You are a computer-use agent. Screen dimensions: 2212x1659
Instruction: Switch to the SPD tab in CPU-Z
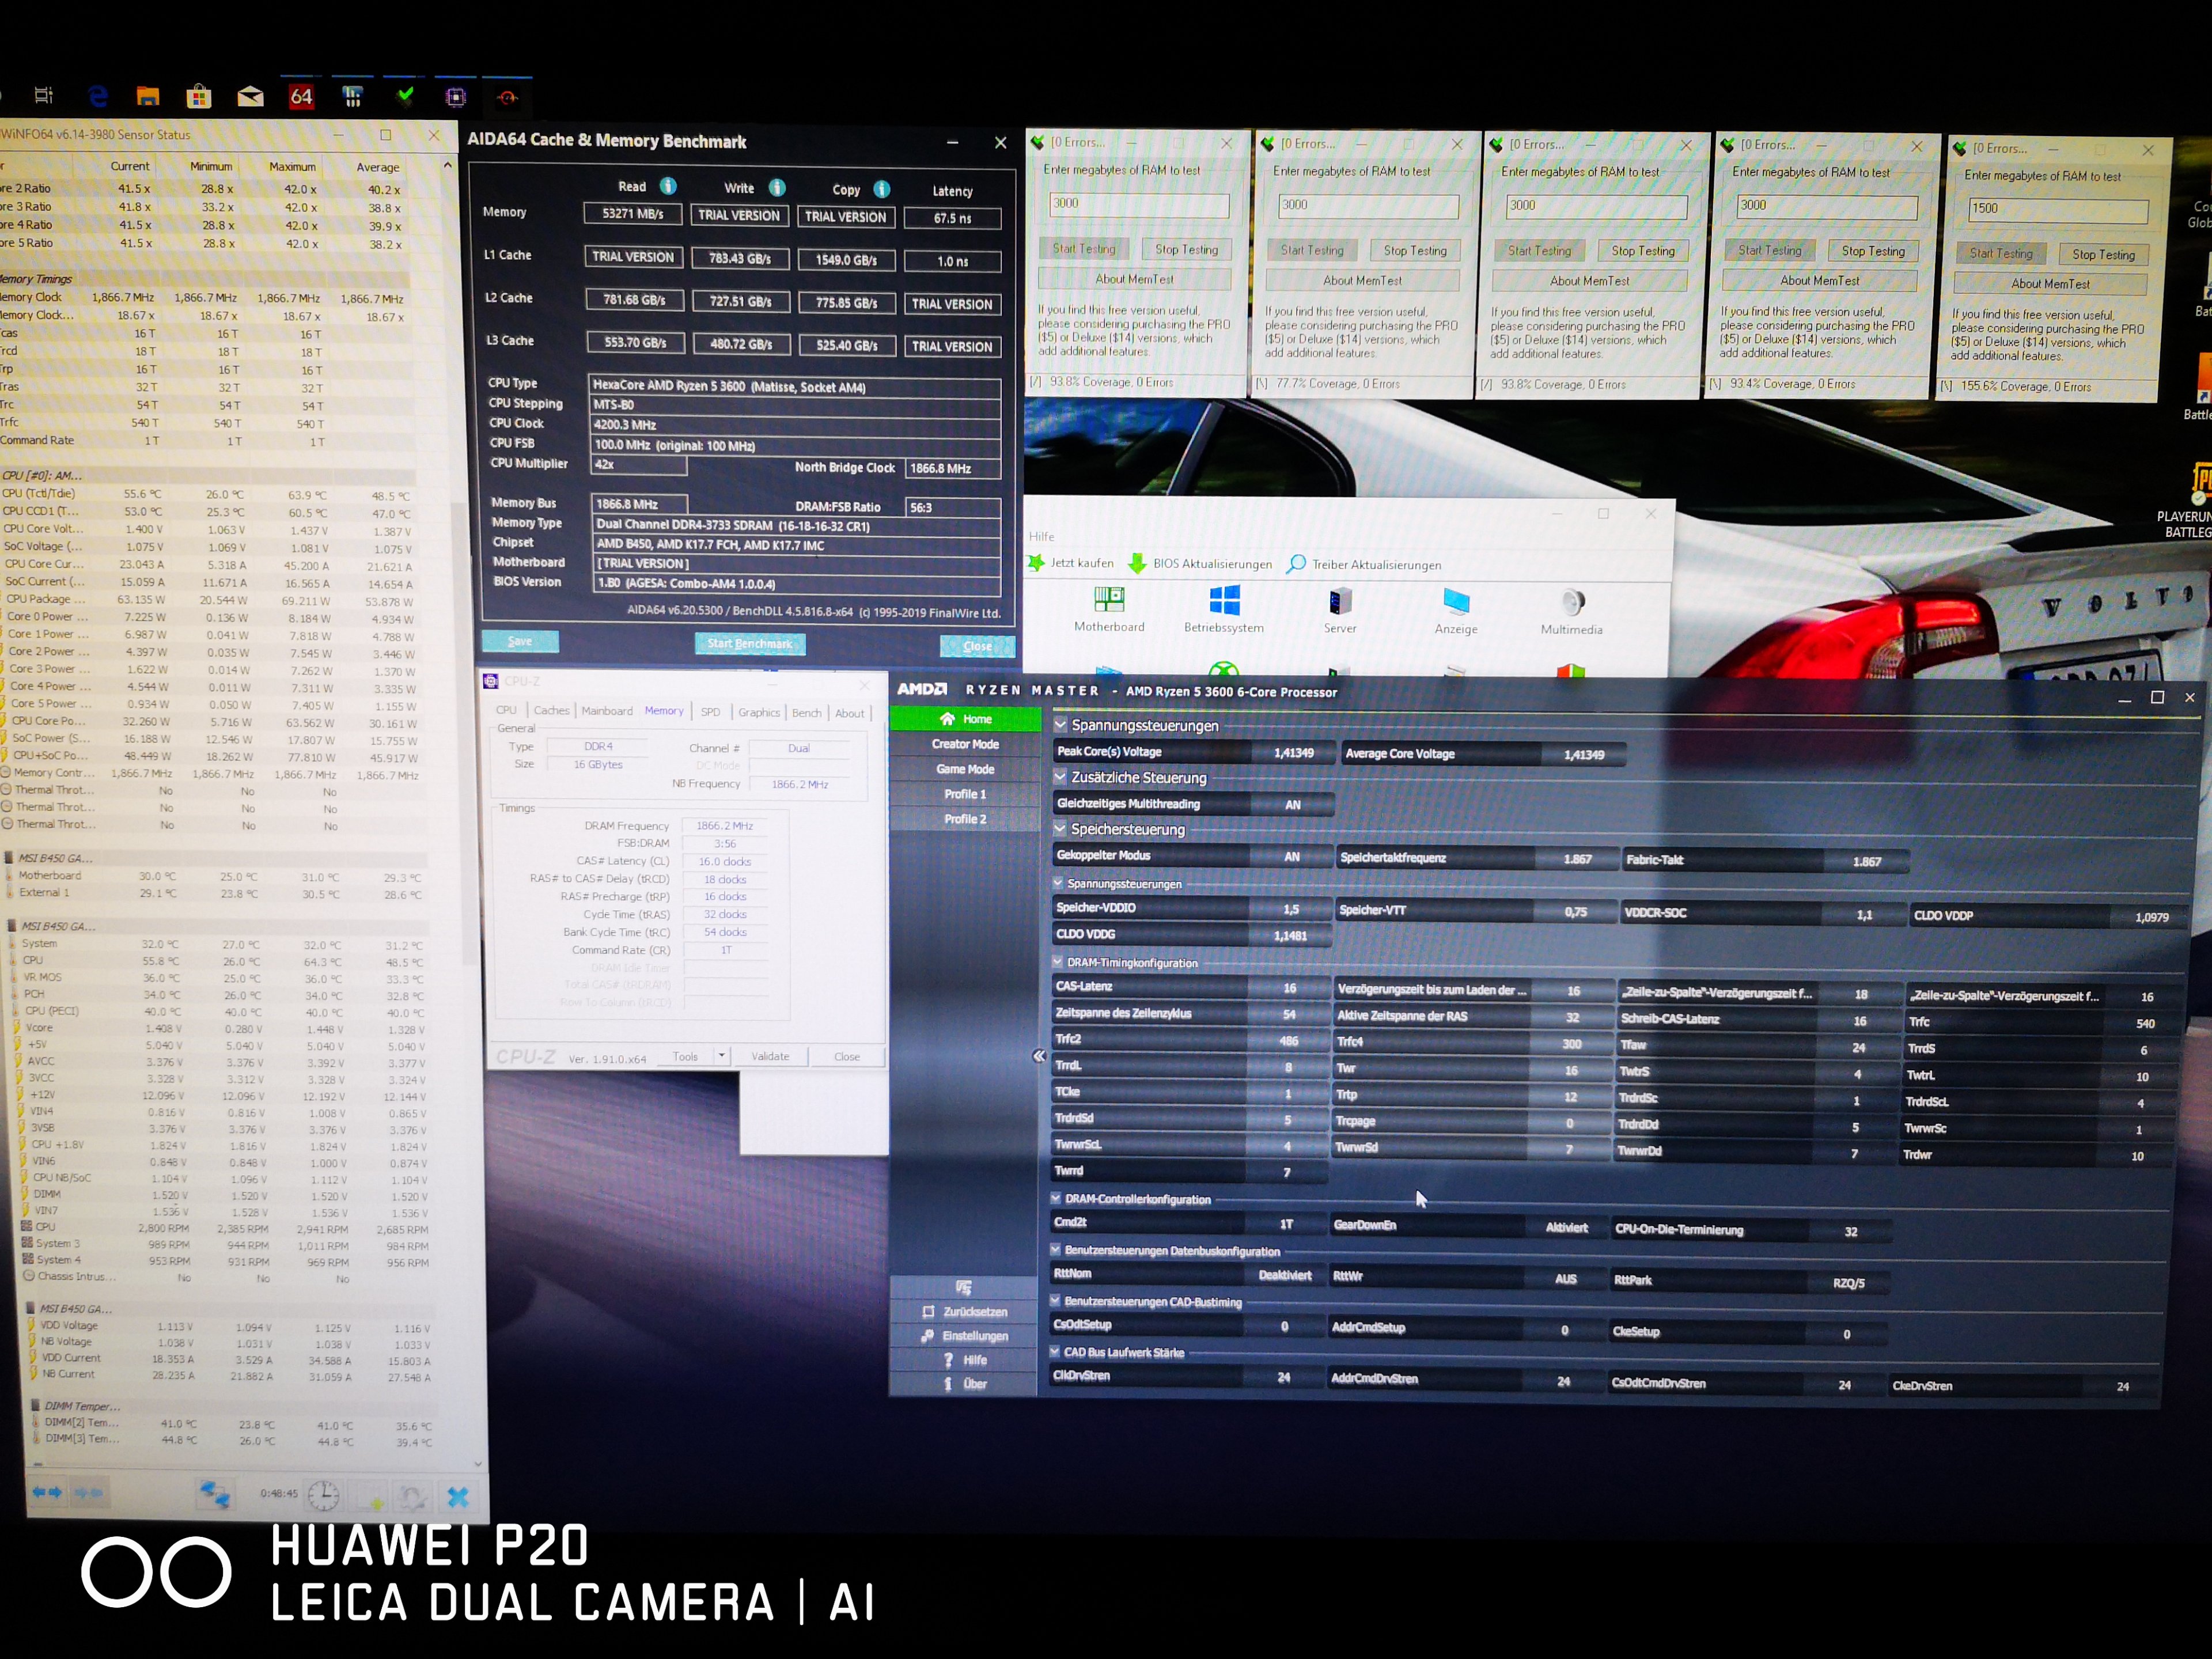(x=710, y=712)
